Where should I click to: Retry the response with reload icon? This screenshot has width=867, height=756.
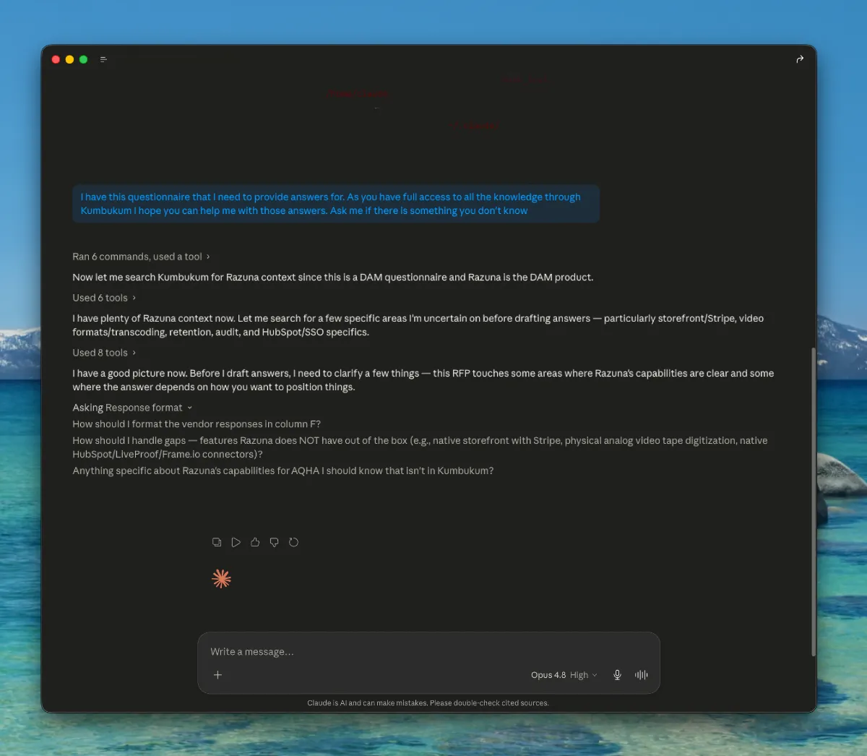point(293,542)
